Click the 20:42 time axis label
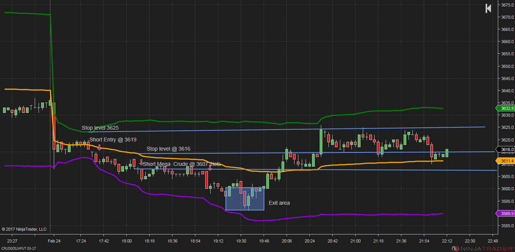 coord(333,241)
